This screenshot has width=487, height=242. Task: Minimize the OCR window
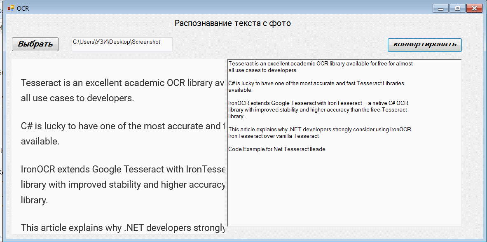point(440,9)
